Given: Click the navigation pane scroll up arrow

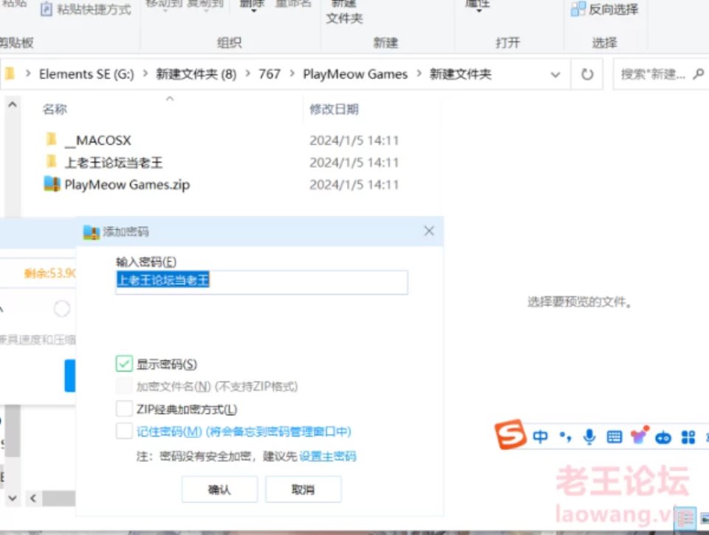Looking at the screenshot, I should tap(13, 105).
